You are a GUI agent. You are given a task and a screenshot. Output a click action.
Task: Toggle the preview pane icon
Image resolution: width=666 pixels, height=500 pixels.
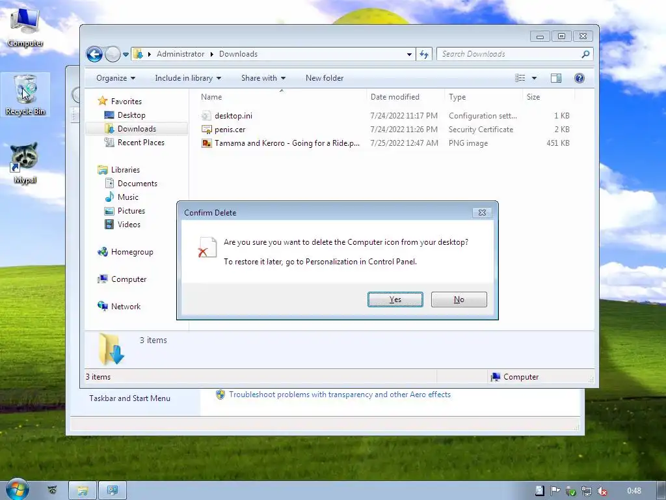tap(555, 78)
